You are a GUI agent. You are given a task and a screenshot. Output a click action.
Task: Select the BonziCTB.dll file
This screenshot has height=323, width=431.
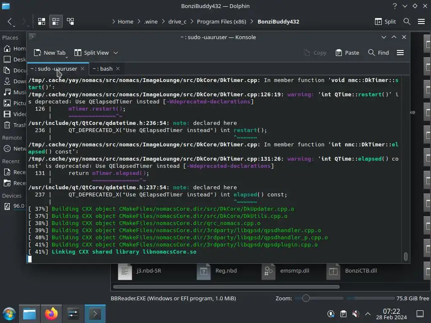tap(352, 271)
